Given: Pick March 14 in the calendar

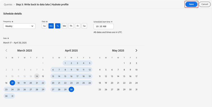Looking at the screenshot, I should (37, 76).
